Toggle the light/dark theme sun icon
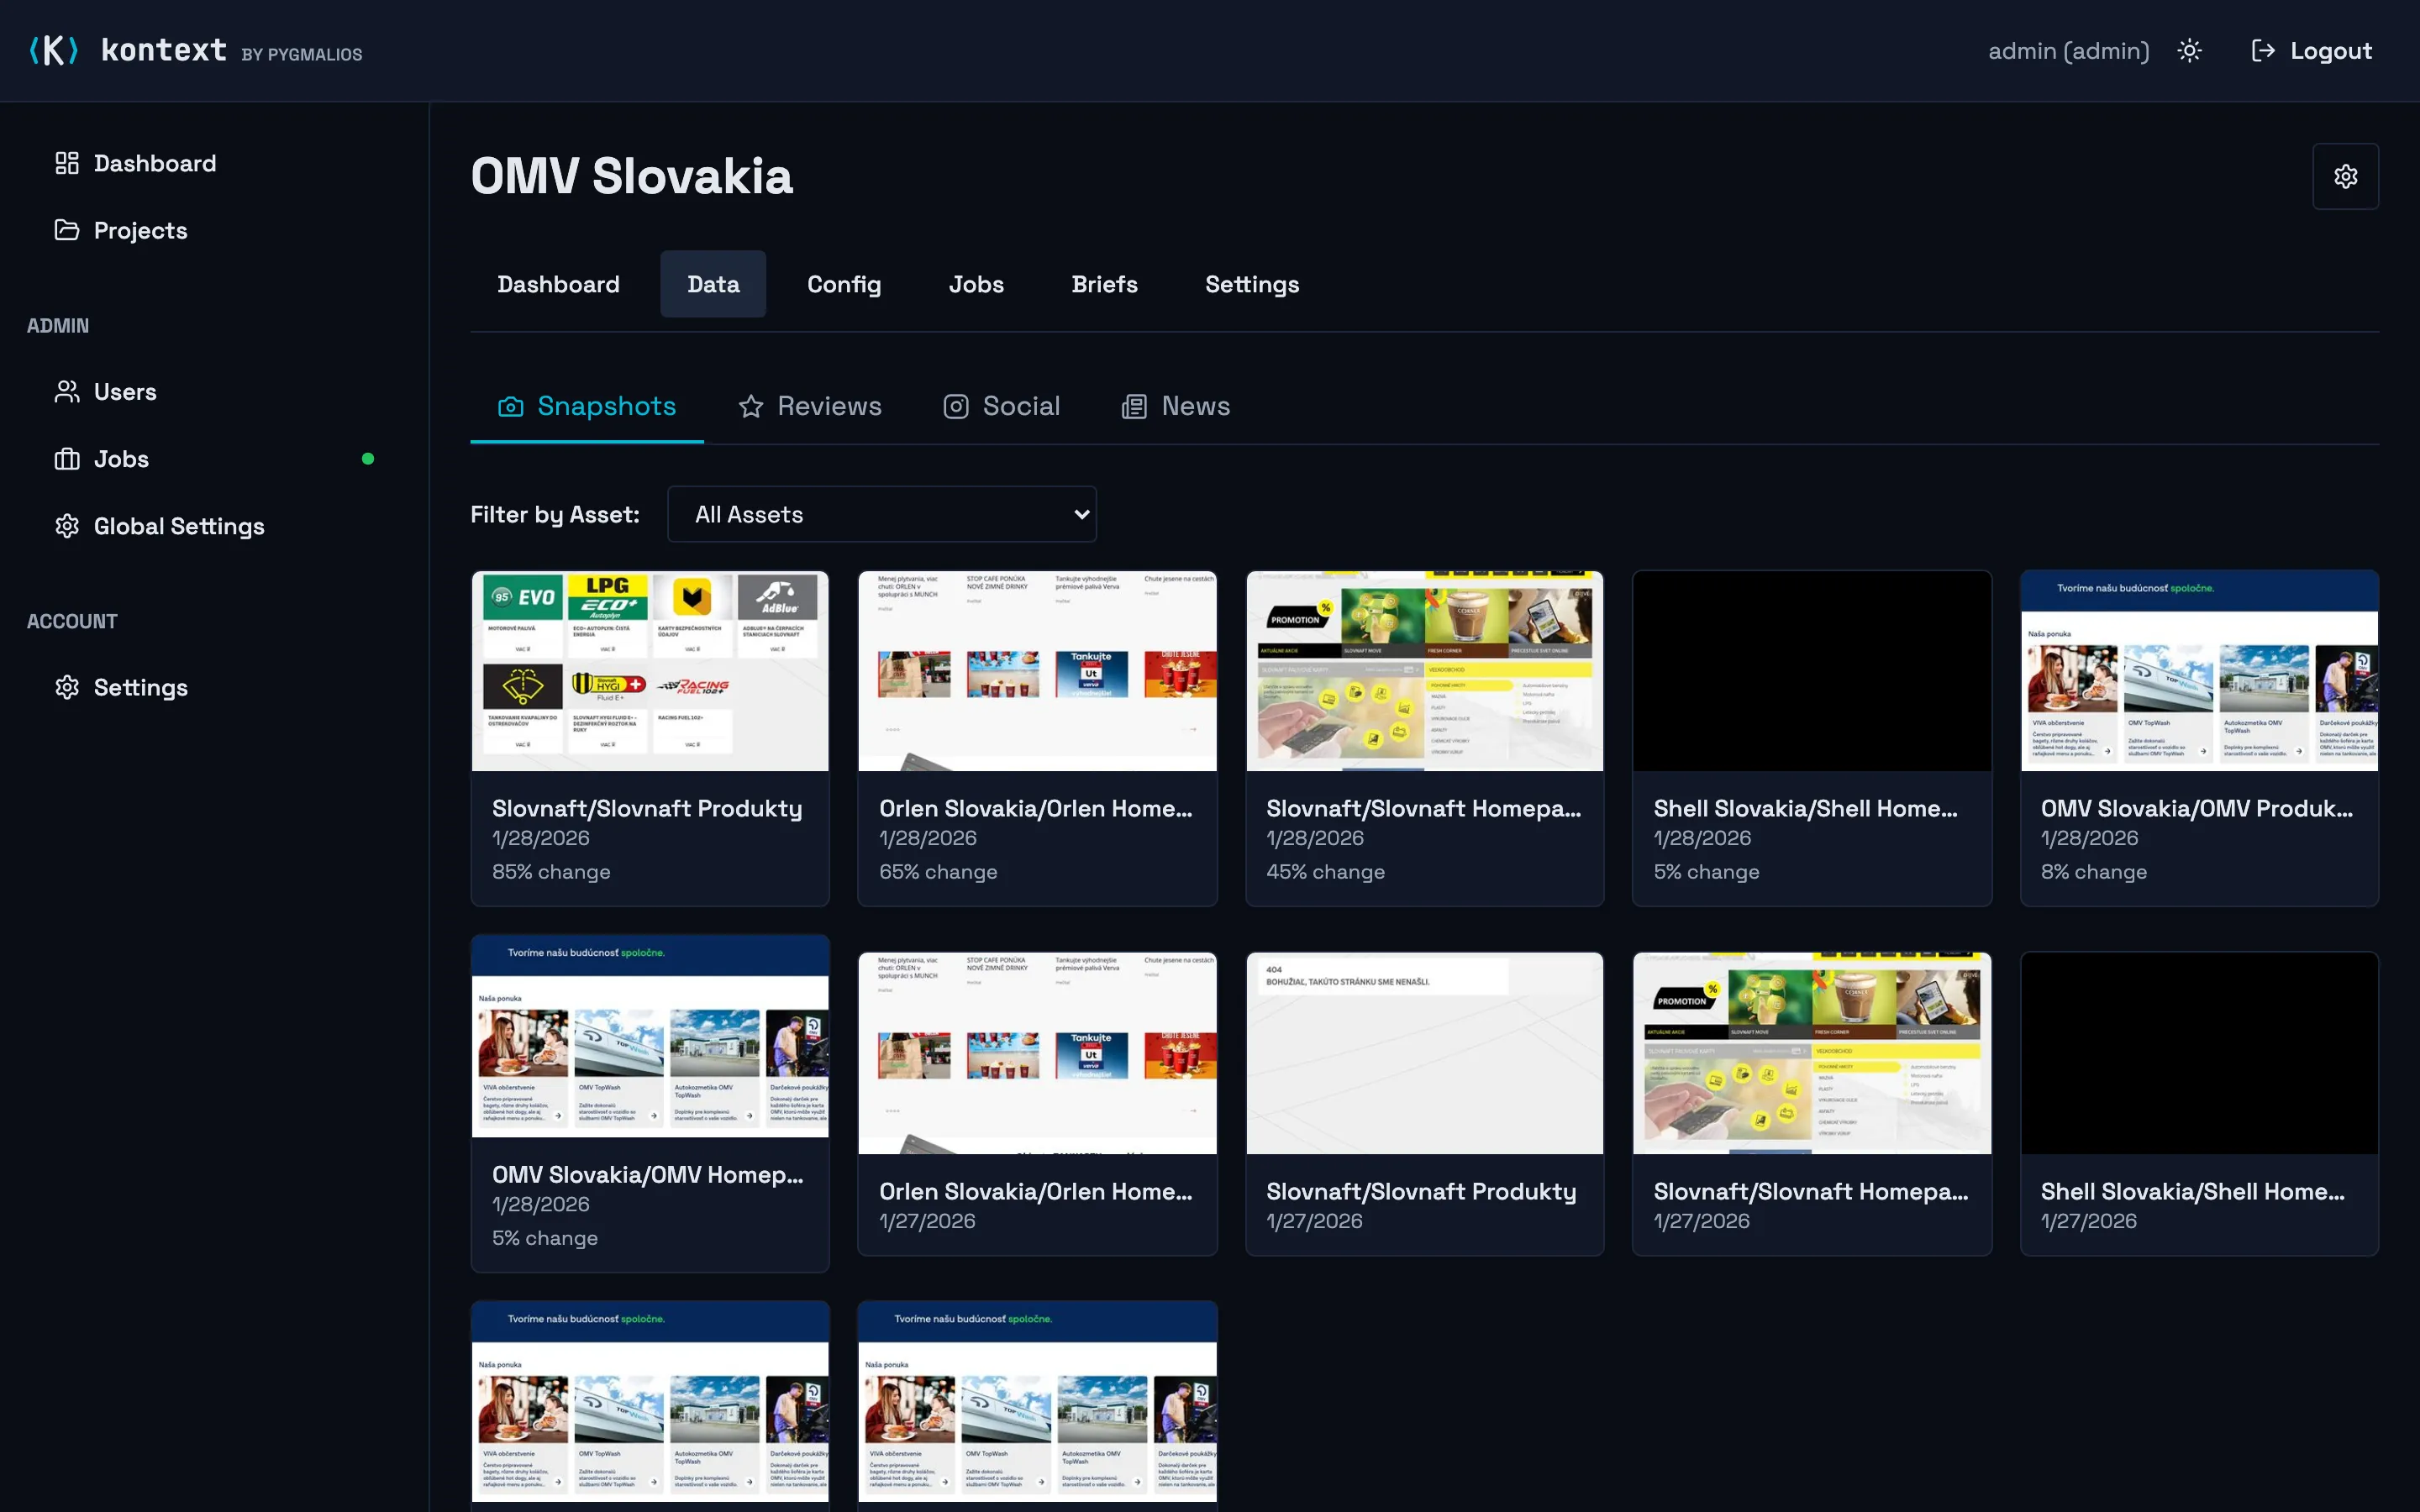 coord(2189,51)
